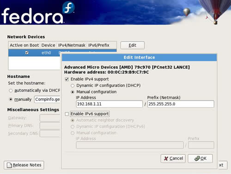231x174 pixels.
Task: Click the Prefix (Netmask) field
Action: click(181, 104)
